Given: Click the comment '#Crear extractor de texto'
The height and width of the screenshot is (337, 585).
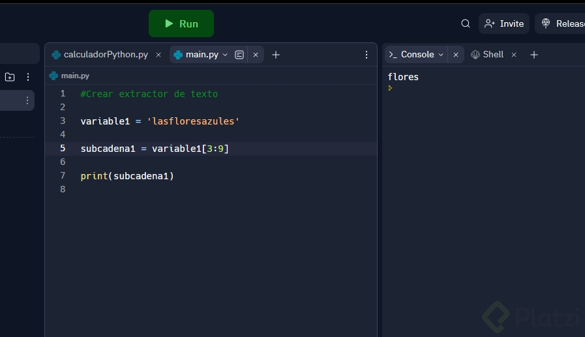Looking at the screenshot, I should 149,94.
